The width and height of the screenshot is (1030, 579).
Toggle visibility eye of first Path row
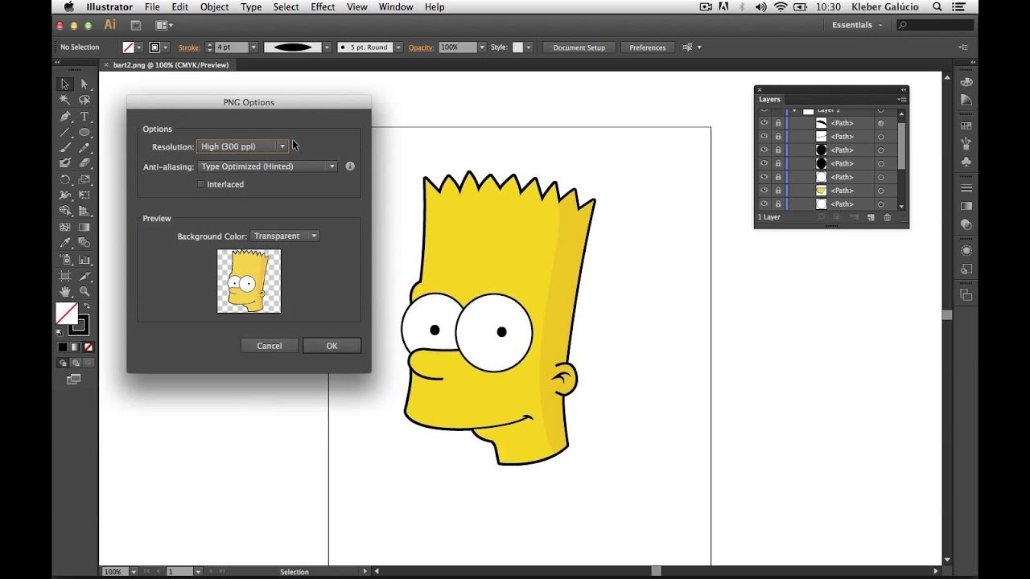pos(764,123)
